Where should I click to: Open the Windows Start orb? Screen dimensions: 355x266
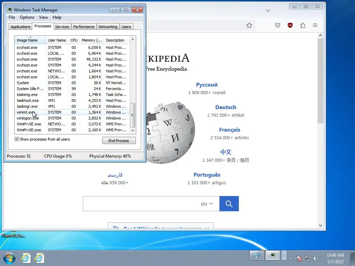click(9, 258)
